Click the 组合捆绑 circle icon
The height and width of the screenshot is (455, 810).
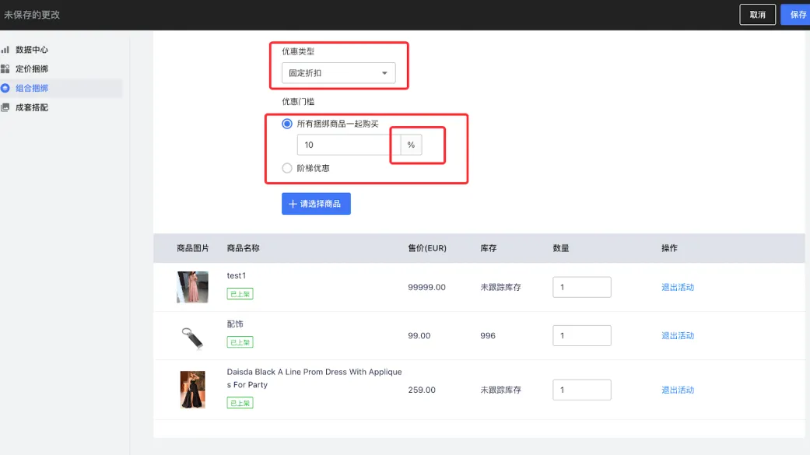pyautogui.click(x=5, y=89)
